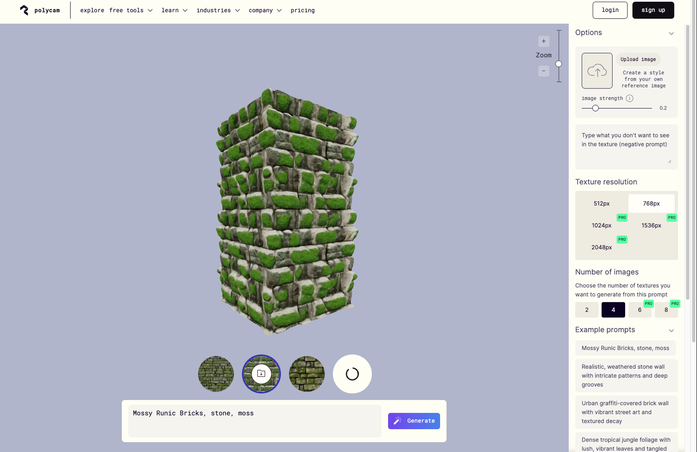
Task: Open the Polycam logo home link
Action: tap(40, 10)
